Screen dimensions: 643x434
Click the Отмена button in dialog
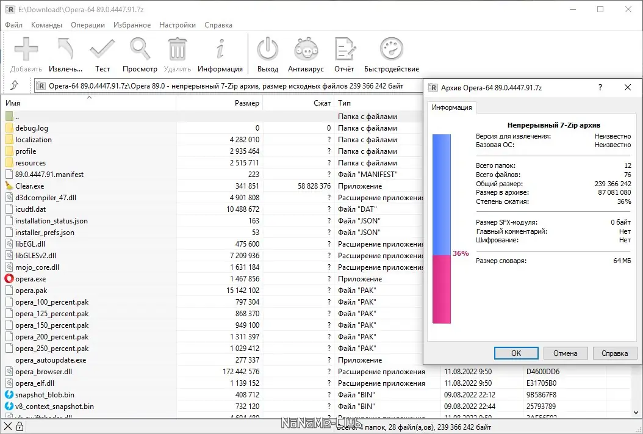point(565,353)
